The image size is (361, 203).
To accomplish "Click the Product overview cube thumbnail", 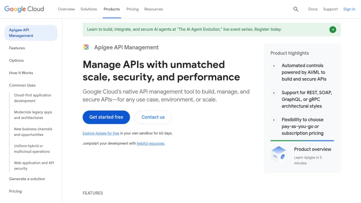I will click(279, 154).
